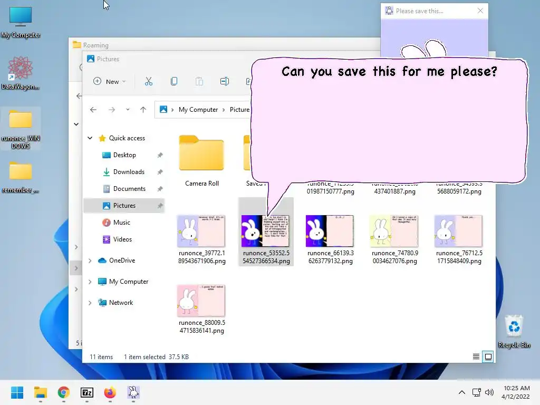Screen dimensions: 540x405
Task: Click the Pictures breadcrumb segment
Action: click(x=240, y=110)
